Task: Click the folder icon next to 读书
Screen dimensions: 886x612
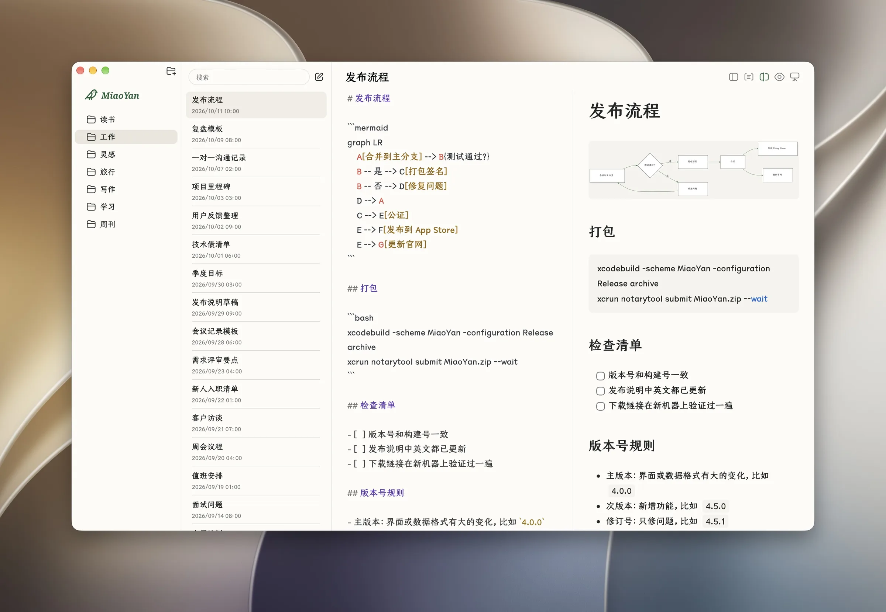Action: [91, 120]
